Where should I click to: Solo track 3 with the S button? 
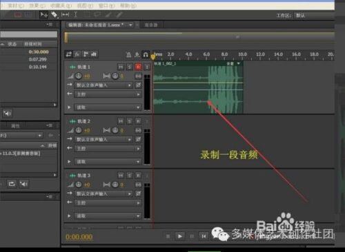click(x=130, y=176)
